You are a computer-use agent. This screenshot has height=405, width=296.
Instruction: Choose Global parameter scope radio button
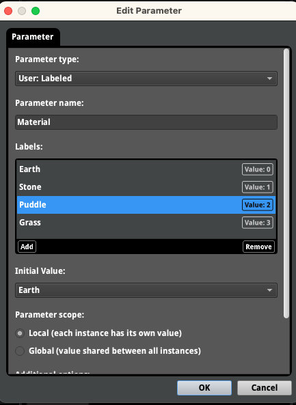coord(20,351)
